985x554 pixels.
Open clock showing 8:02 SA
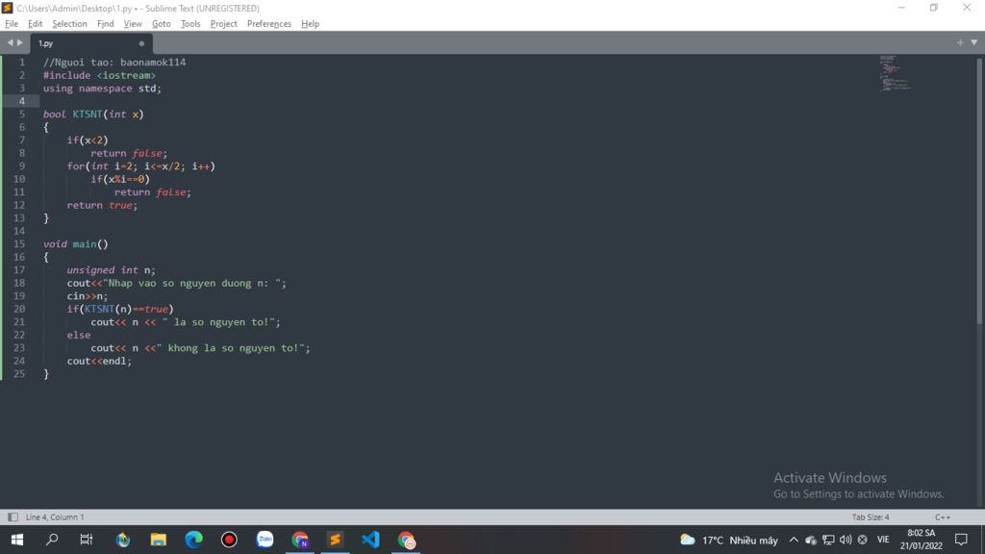[x=921, y=540]
